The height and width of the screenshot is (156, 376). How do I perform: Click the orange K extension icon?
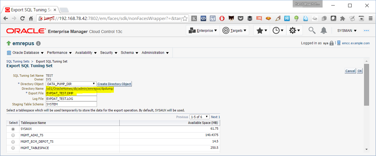coord(259,18)
